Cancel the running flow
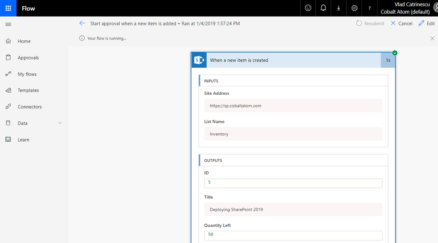The image size is (438, 243). tap(402, 23)
